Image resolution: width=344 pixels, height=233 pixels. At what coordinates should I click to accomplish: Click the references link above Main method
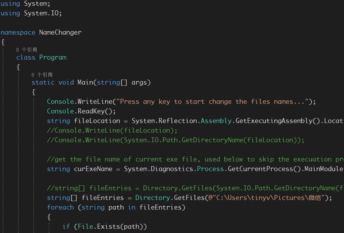tap(42, 75)
